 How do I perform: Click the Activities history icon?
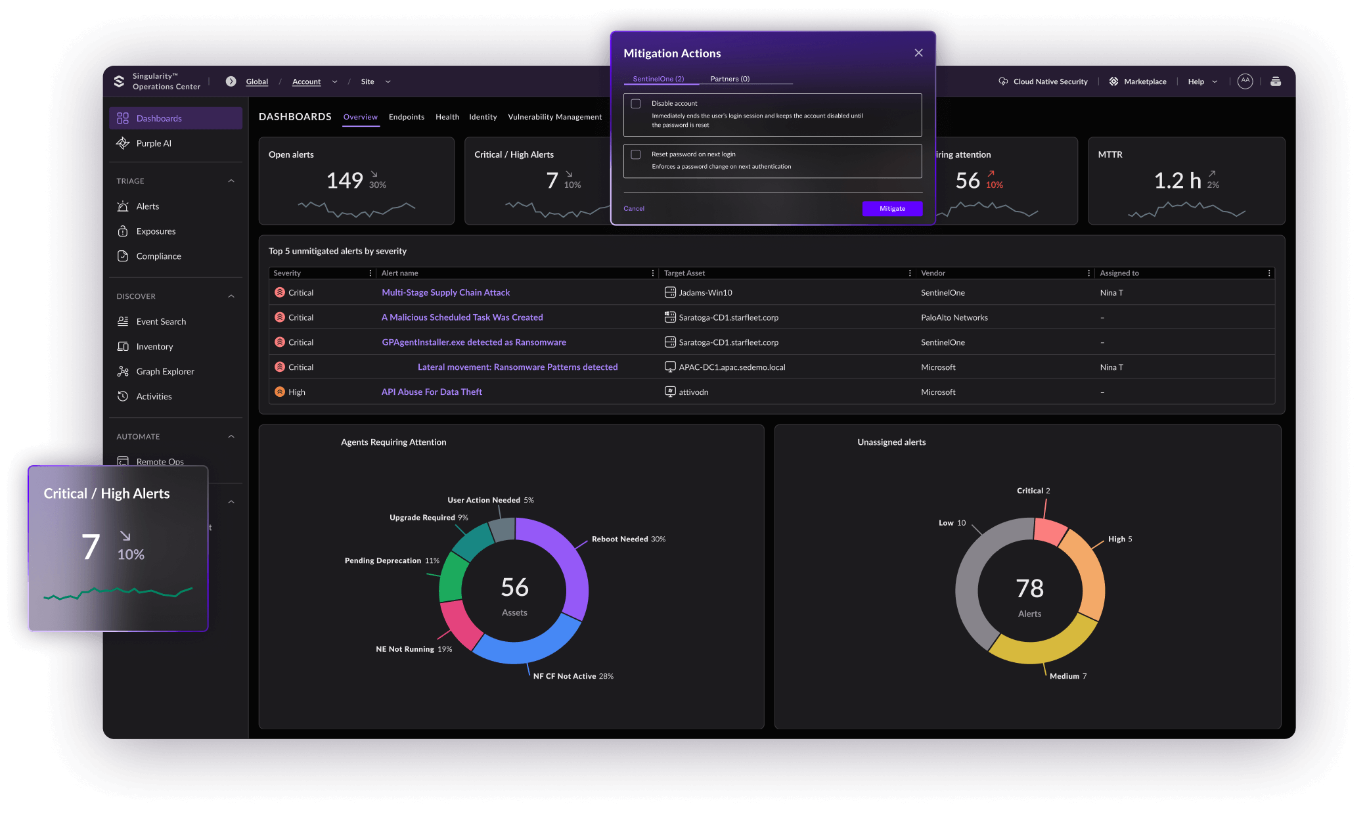point(123,396)
